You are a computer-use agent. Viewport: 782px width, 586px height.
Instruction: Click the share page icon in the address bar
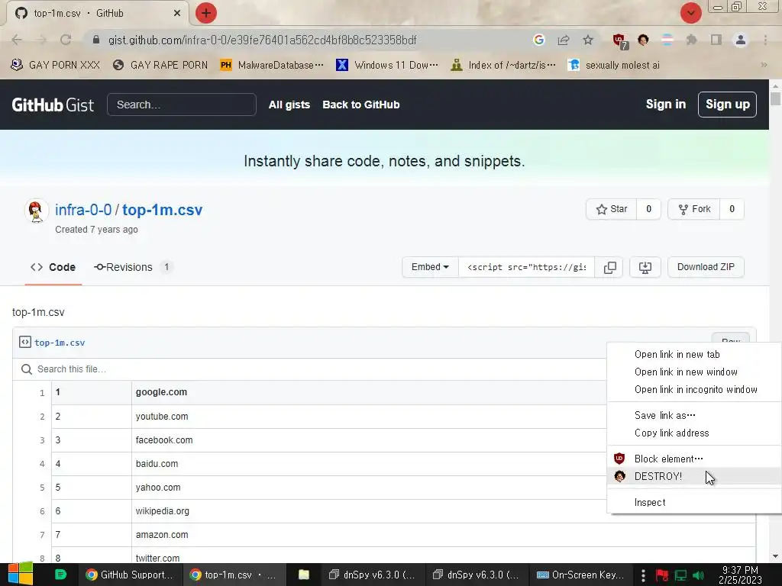[x=564, y=40]
